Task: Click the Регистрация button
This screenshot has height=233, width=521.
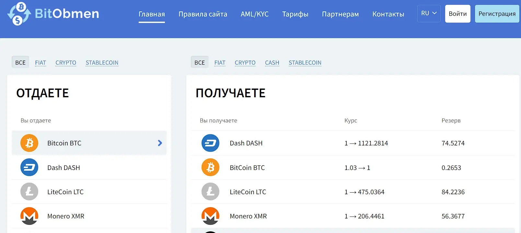Action: tap(497, 14)
